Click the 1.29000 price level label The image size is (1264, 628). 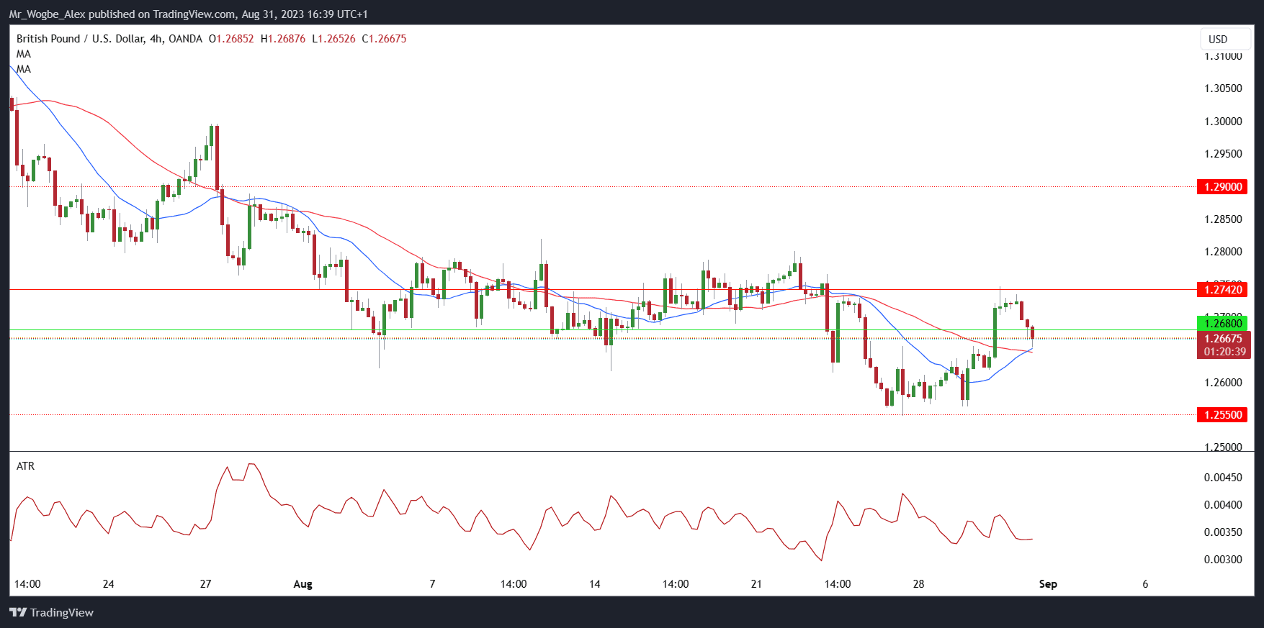pos(1222,187)
